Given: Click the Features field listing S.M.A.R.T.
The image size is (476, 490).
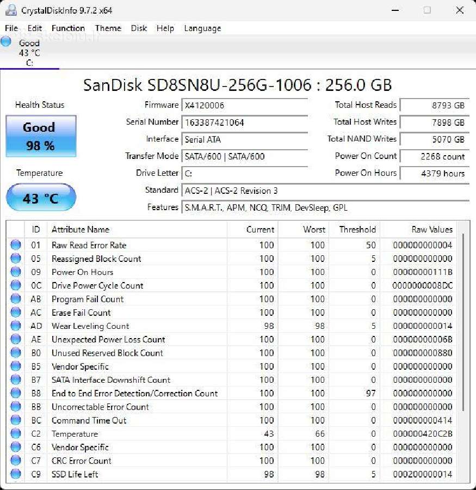Looking at the screenshot, I should 325,207.
